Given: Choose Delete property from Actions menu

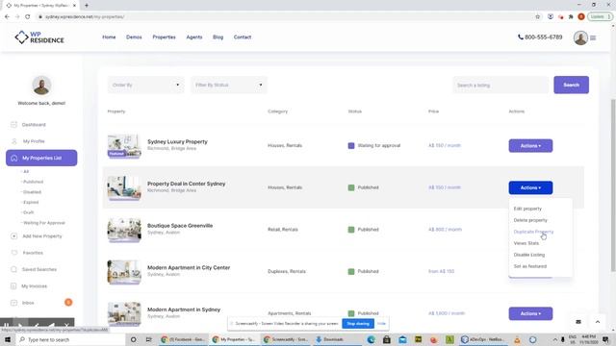Looking at the screenshot, I should pos(530,220).
